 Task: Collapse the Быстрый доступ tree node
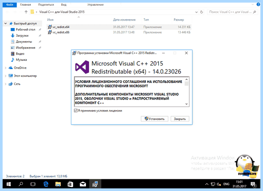click(6, 24)
